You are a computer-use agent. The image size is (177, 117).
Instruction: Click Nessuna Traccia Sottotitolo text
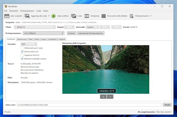coord(32,70)
